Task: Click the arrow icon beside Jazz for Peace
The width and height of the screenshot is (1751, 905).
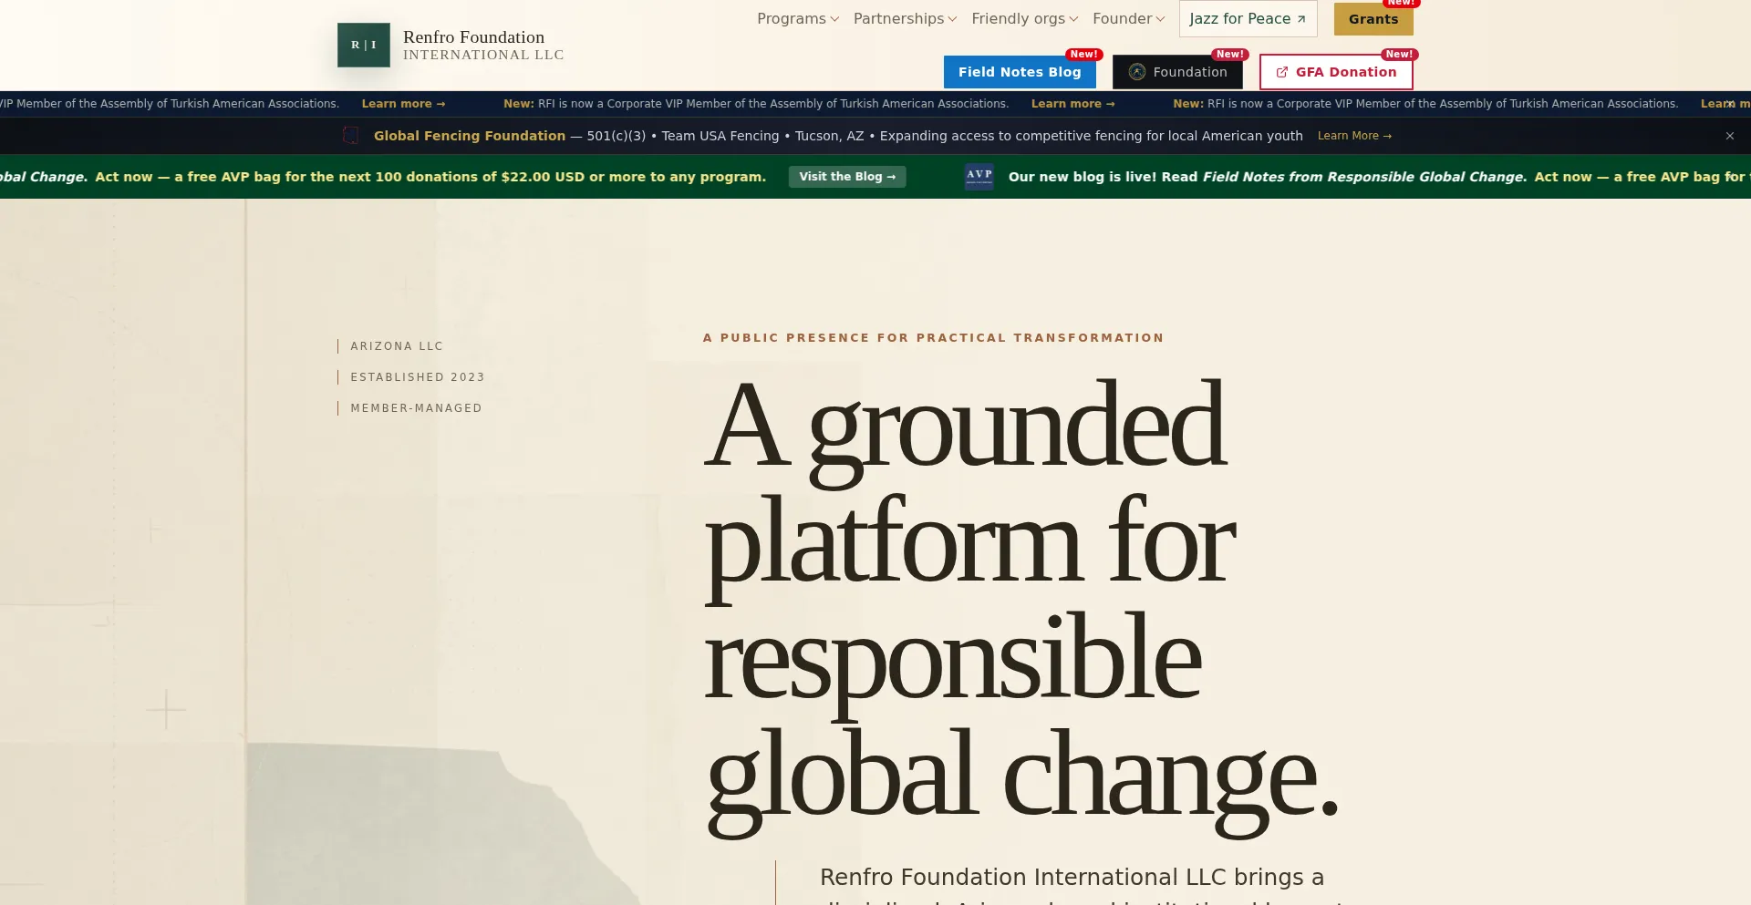Action: [1301, 19]
